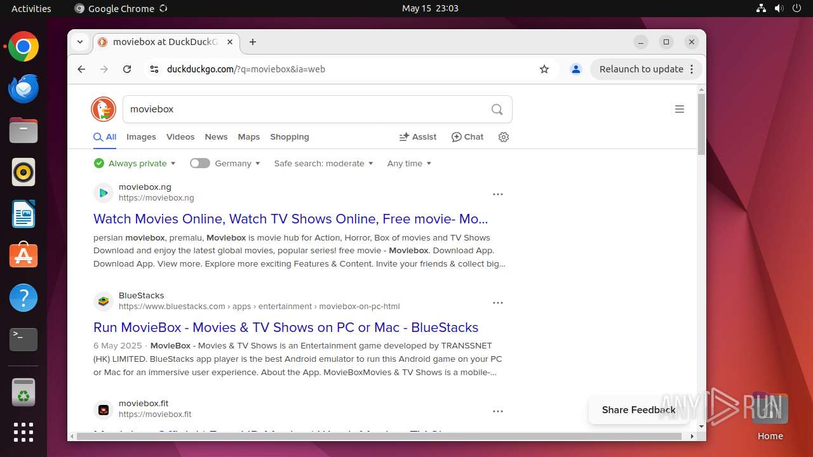Open Duck.ai Chat

pyautogui.click(x=467, y=137)
